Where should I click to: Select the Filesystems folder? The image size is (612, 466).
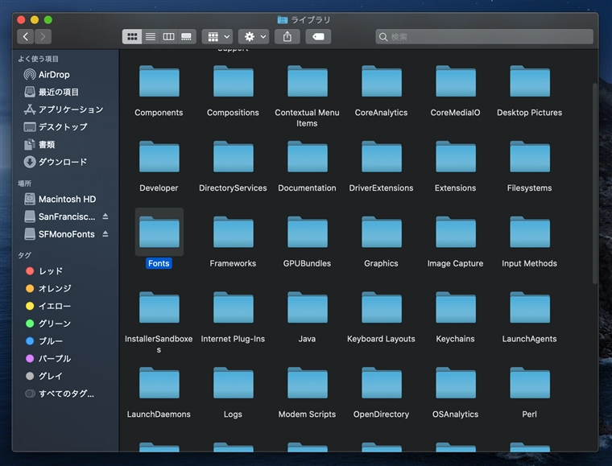coord(530,157)
